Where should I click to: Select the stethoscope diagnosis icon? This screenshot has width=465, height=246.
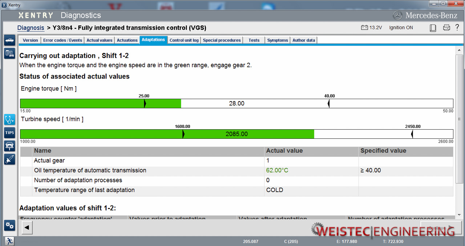[9, 120]
